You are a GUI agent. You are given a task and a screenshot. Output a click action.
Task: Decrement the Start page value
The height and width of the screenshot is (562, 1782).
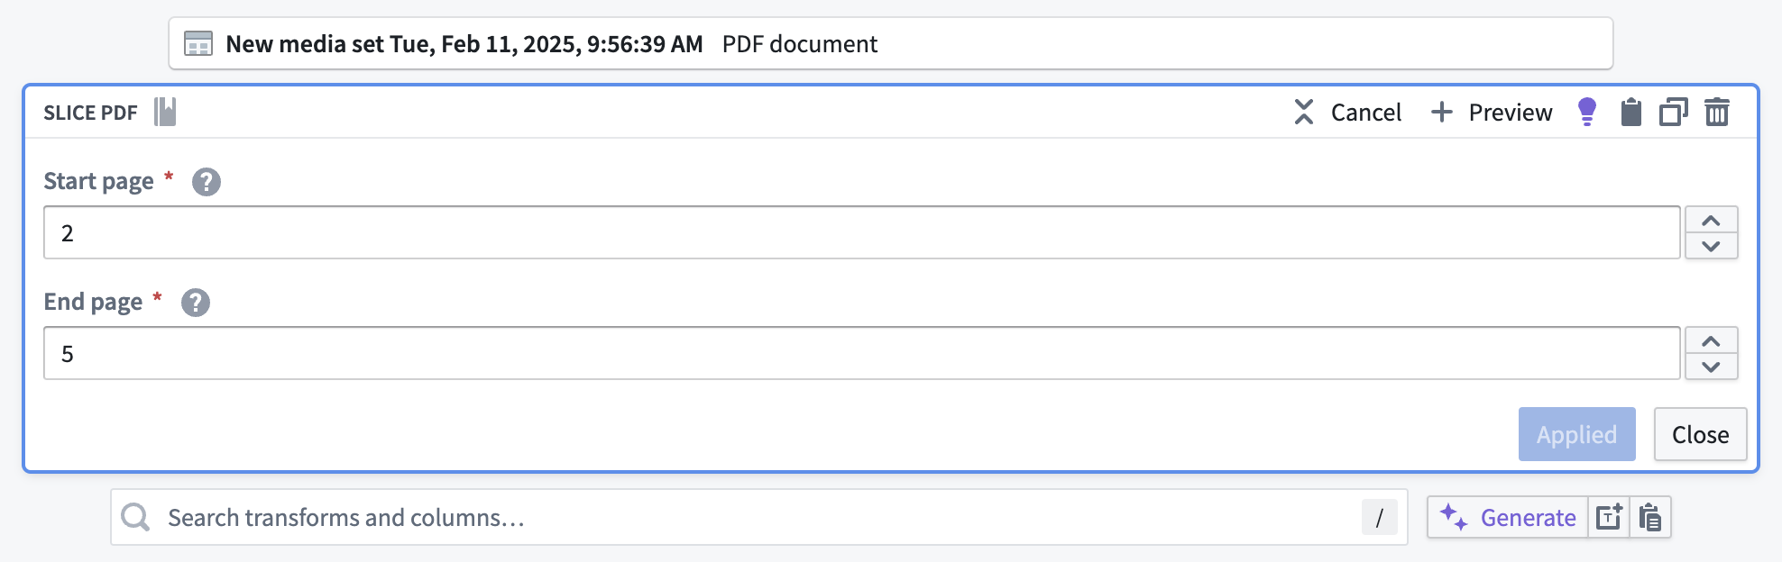(1711, 246)
